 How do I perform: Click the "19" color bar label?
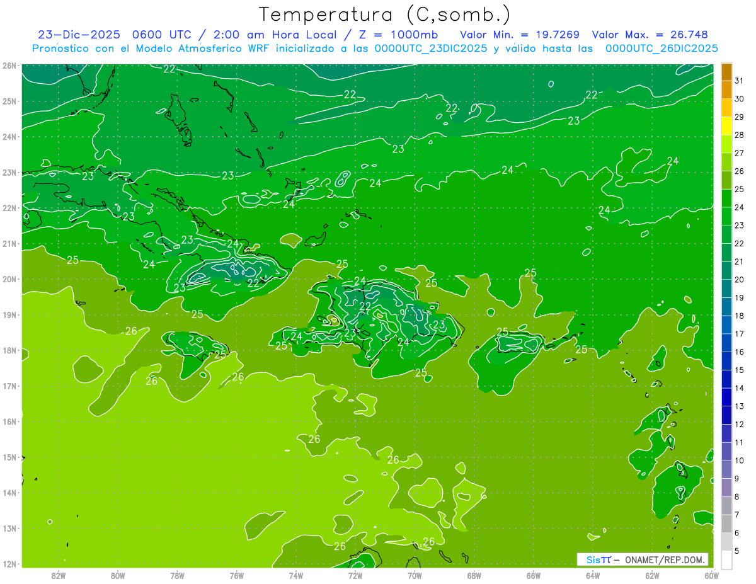click(x=739, y=298)
